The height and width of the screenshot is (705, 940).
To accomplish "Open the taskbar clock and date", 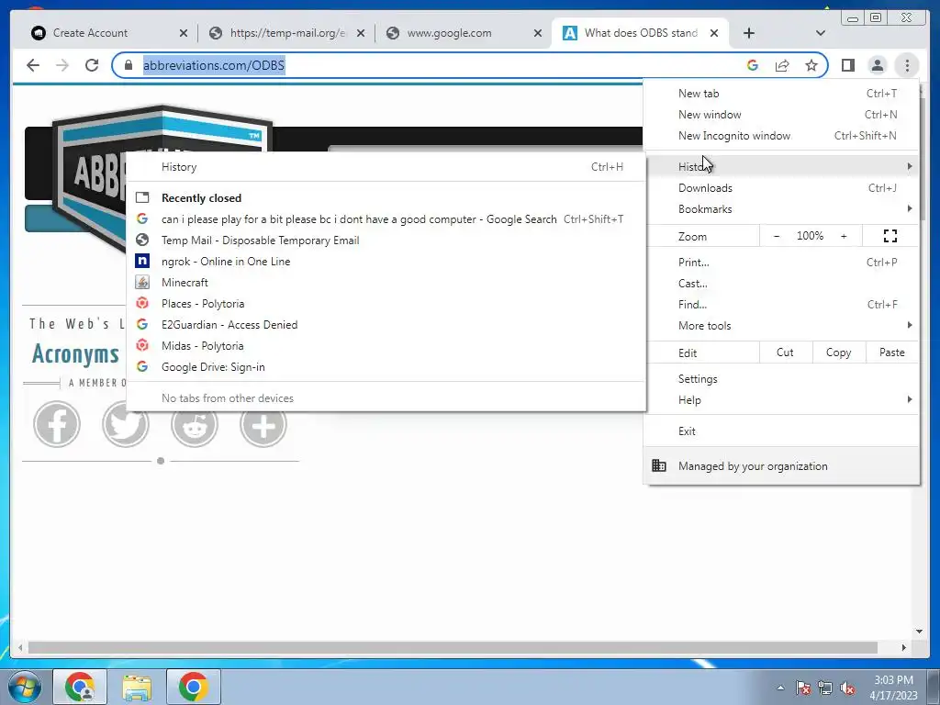I will (893, 688).
